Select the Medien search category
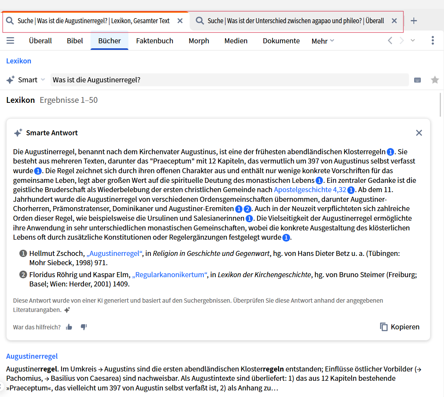444x397 pixels. pyautogui.click(x=236, y=41)
